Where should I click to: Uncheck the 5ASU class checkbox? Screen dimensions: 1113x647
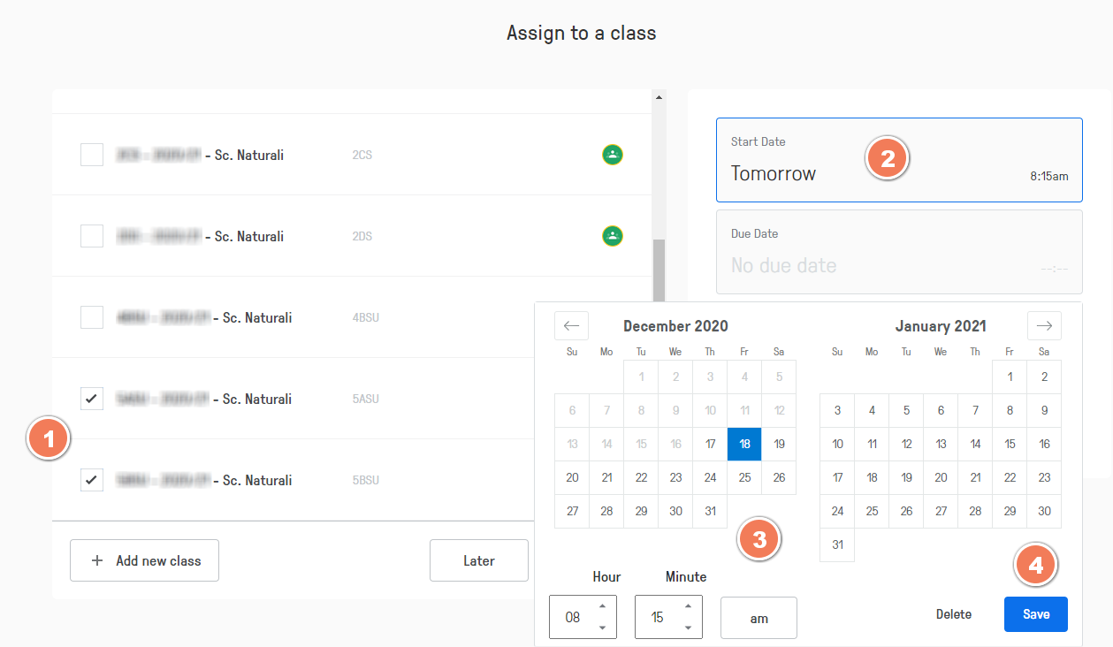tap(92, 399)
